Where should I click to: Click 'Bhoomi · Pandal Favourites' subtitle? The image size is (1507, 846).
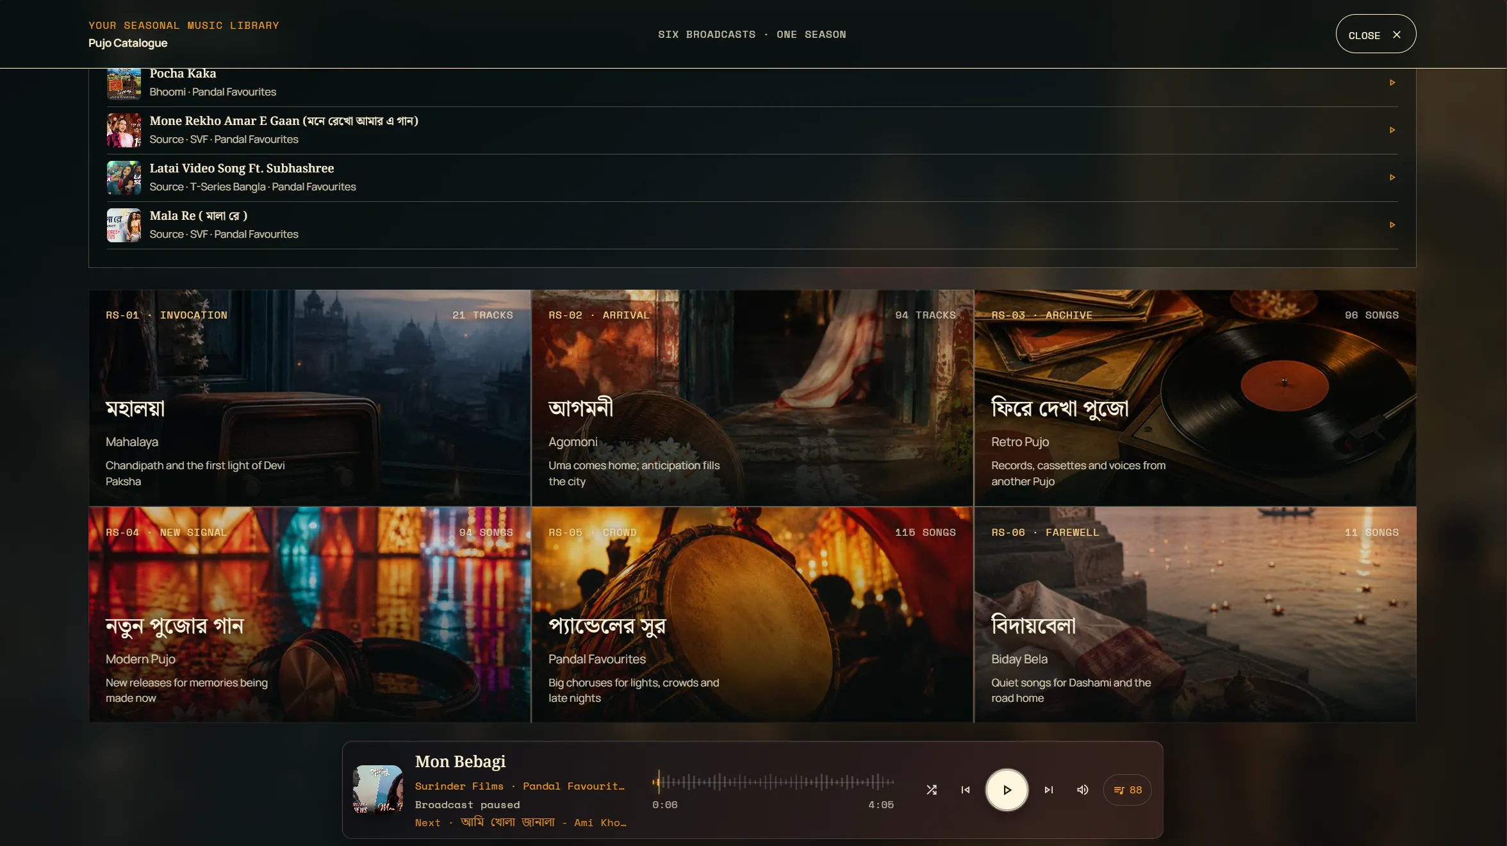tap(213, 92)
